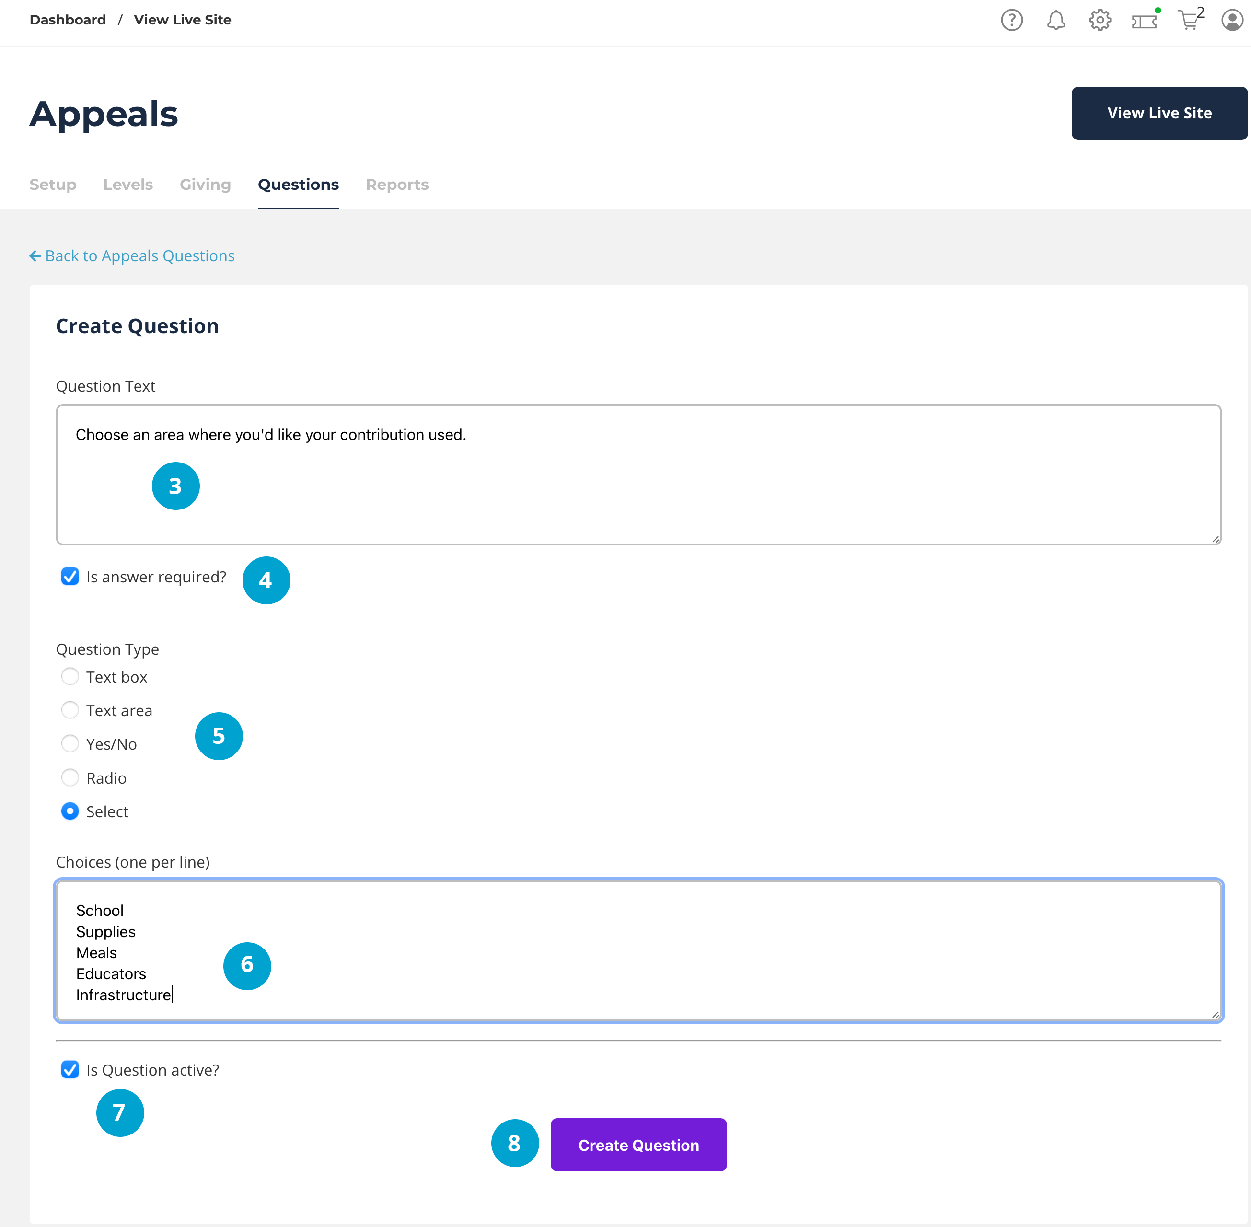The height and width of the screenshot is (1227, 1251).
Task: Open the user profile avatar icon
Action: [x=1232, y=20]
